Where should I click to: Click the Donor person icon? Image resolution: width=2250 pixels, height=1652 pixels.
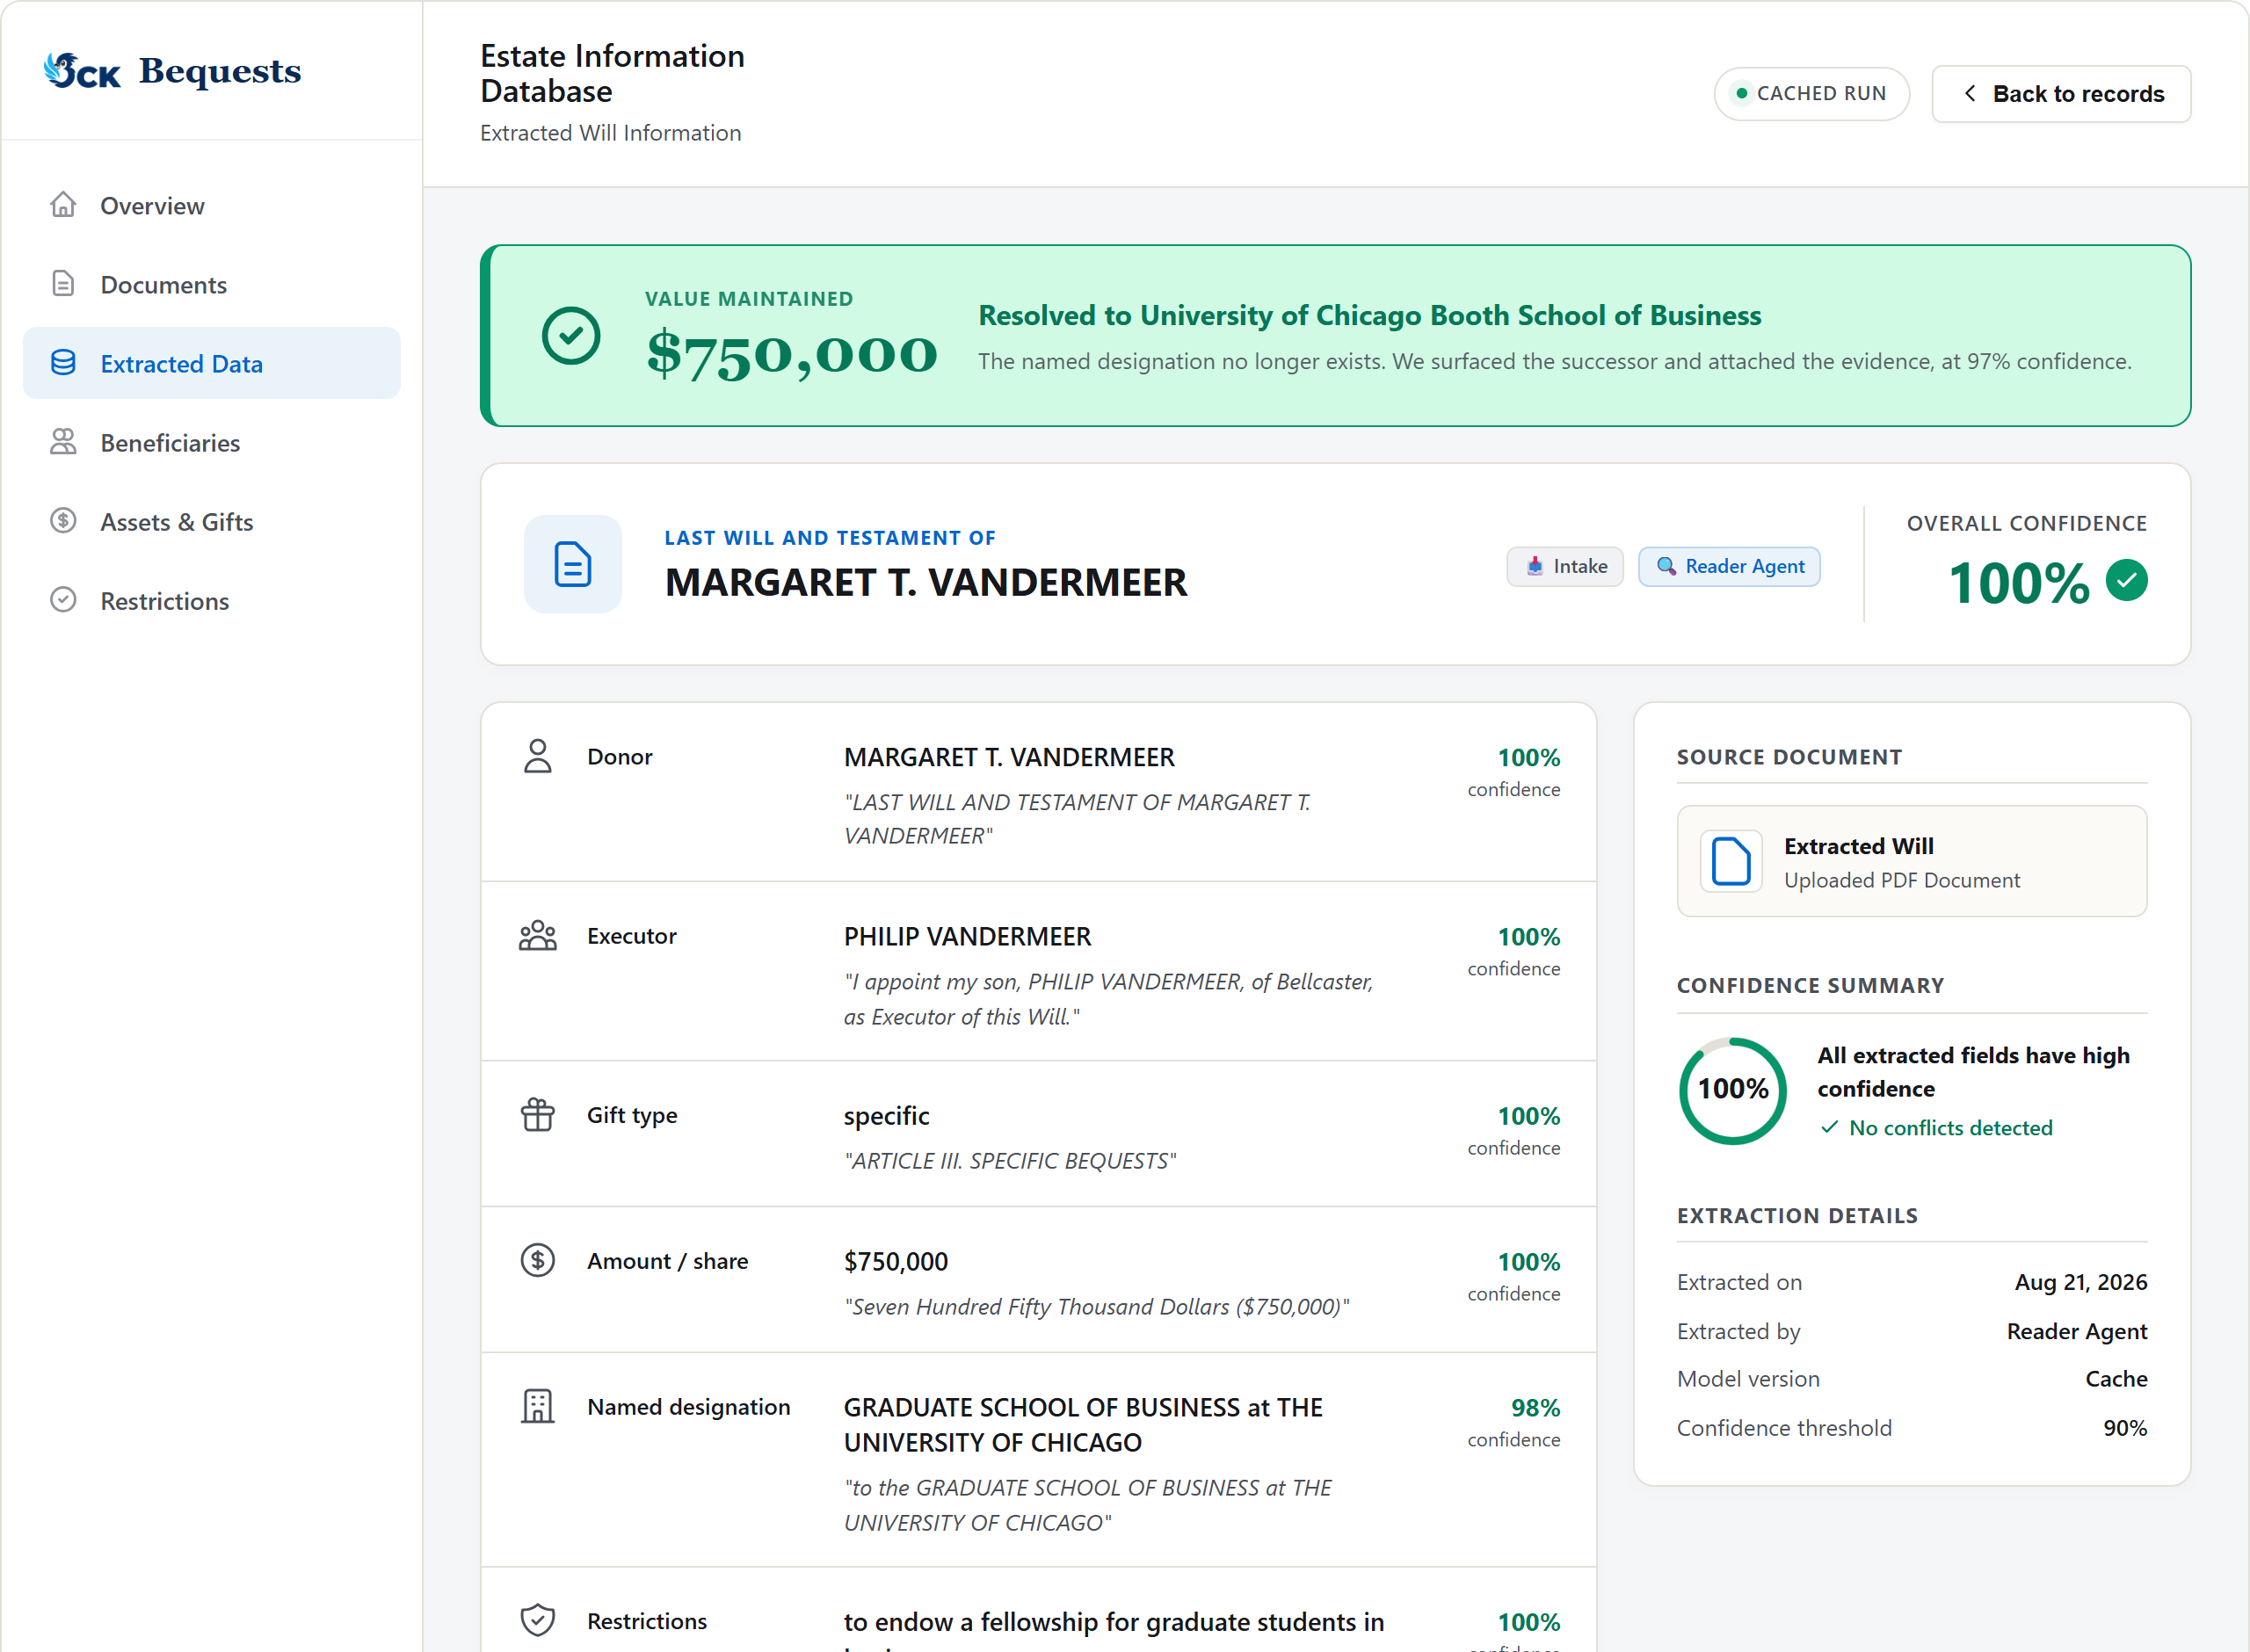coord(538,757)
